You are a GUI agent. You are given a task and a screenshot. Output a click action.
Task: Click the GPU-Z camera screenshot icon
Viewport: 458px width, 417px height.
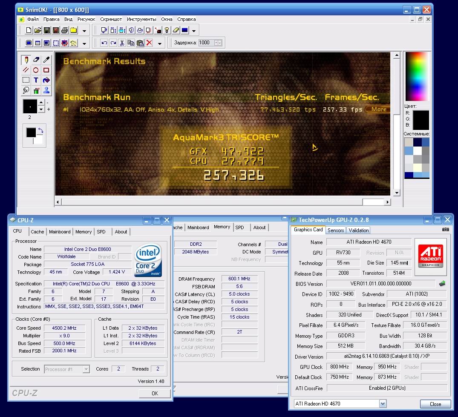[446, 230]
